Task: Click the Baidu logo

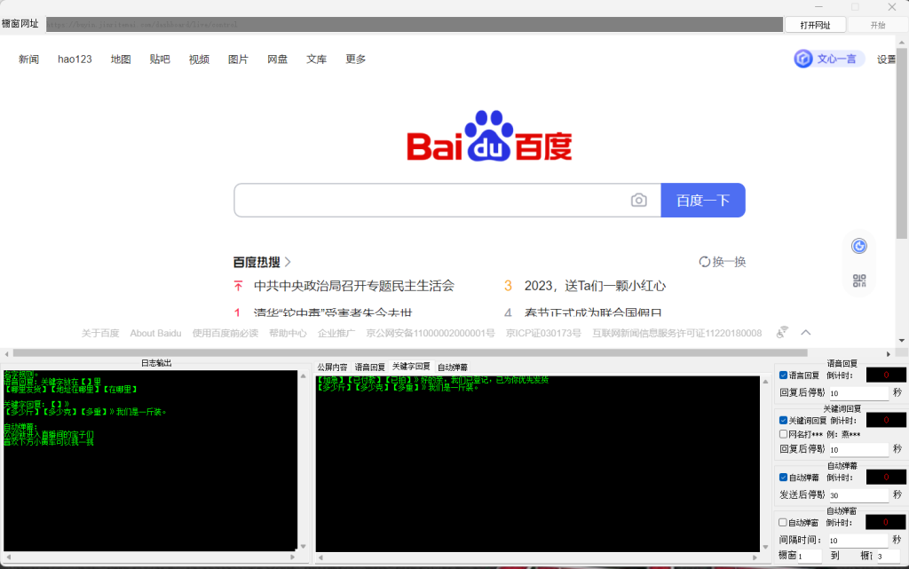Action: (489, 138)
